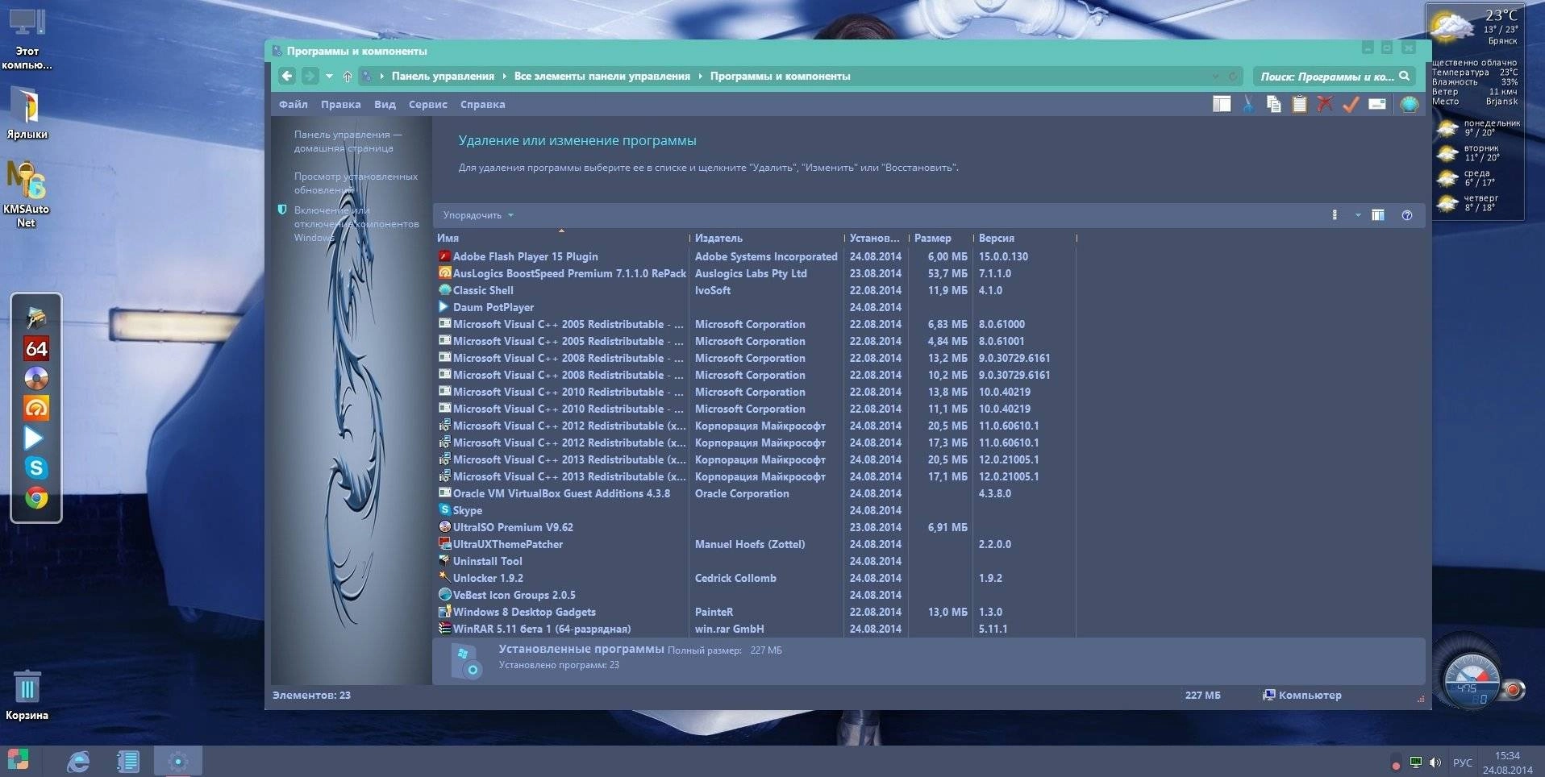Viewport: 1545px width, 777px height.
Task: Click the view mode icon next to the dropdown arrow
Action: click(1335, 215)
